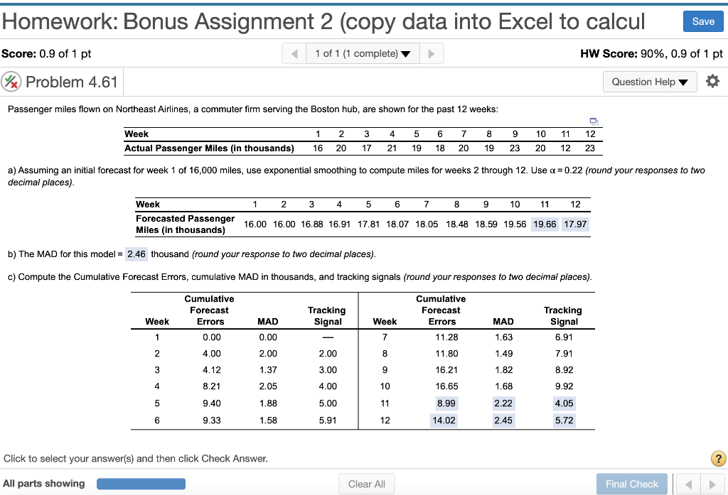Open the settings gear icon
This screenshot has height=495, width=728.
click(712, 81)
